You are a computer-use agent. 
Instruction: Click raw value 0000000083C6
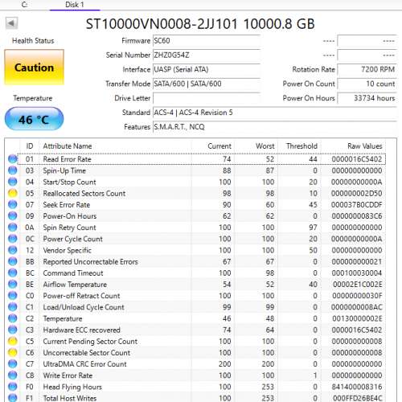click(357, 216)
